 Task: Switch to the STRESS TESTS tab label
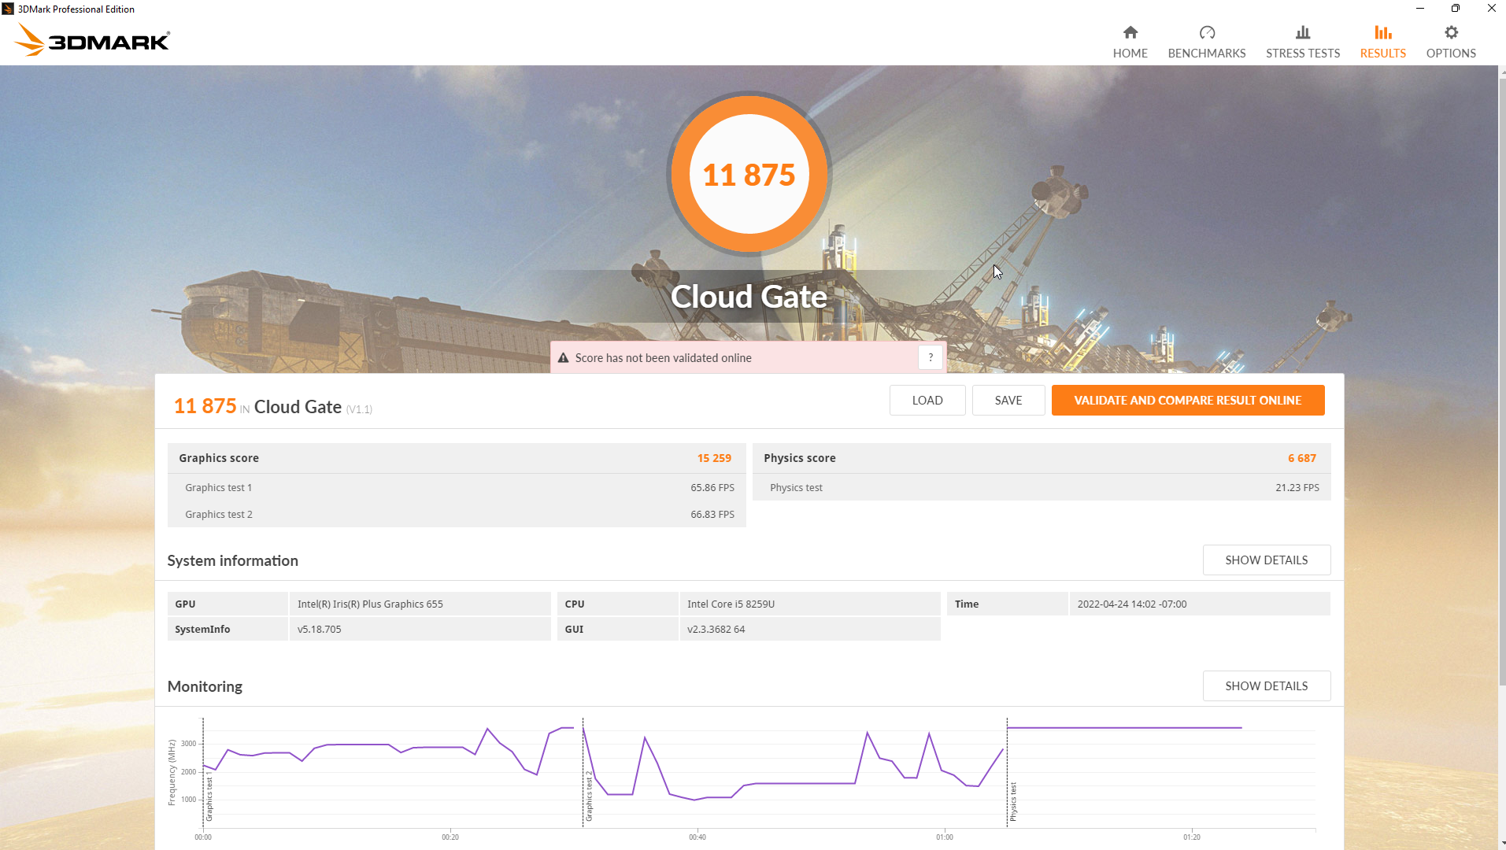(x=1303, y=54)
